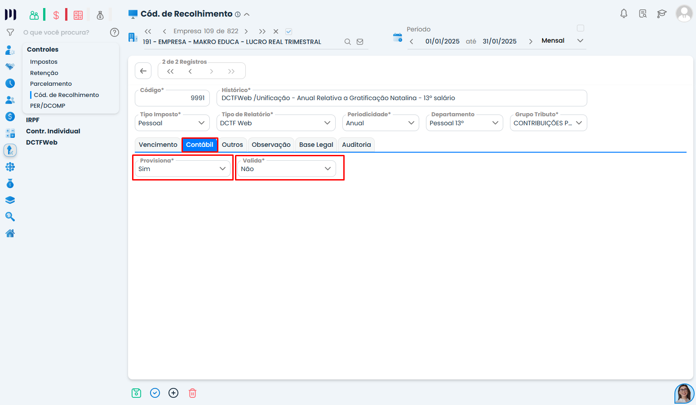Open the DCTFWeb sidebar section

pyautogui.click(x=42, y=142)
